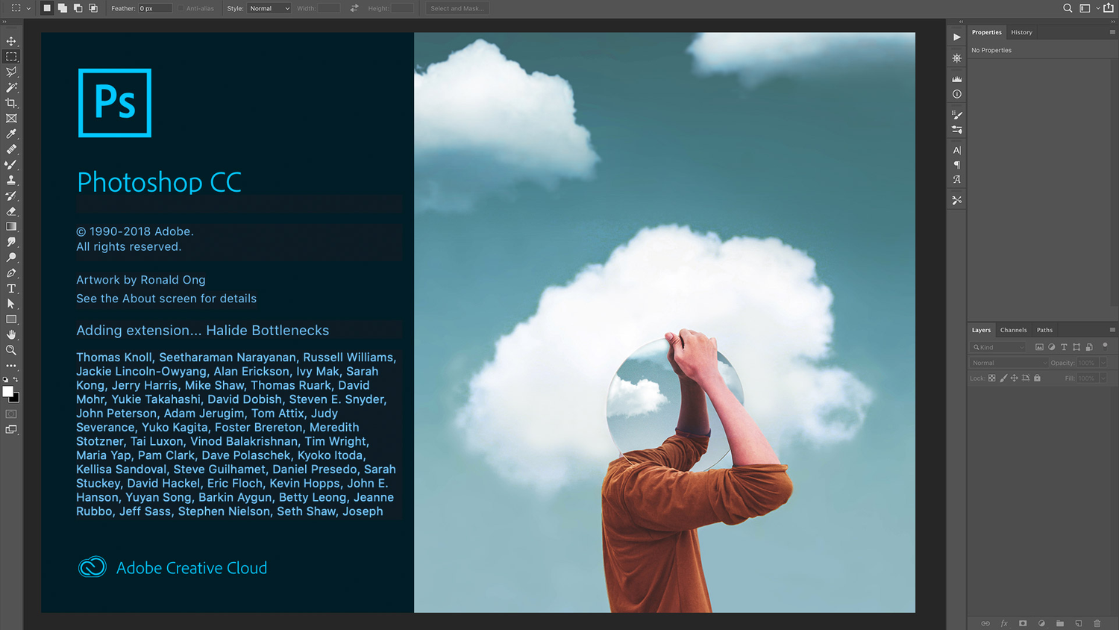Choose Add to selection mode button
The image size is (1119, 630).
[x=63, y=8]
